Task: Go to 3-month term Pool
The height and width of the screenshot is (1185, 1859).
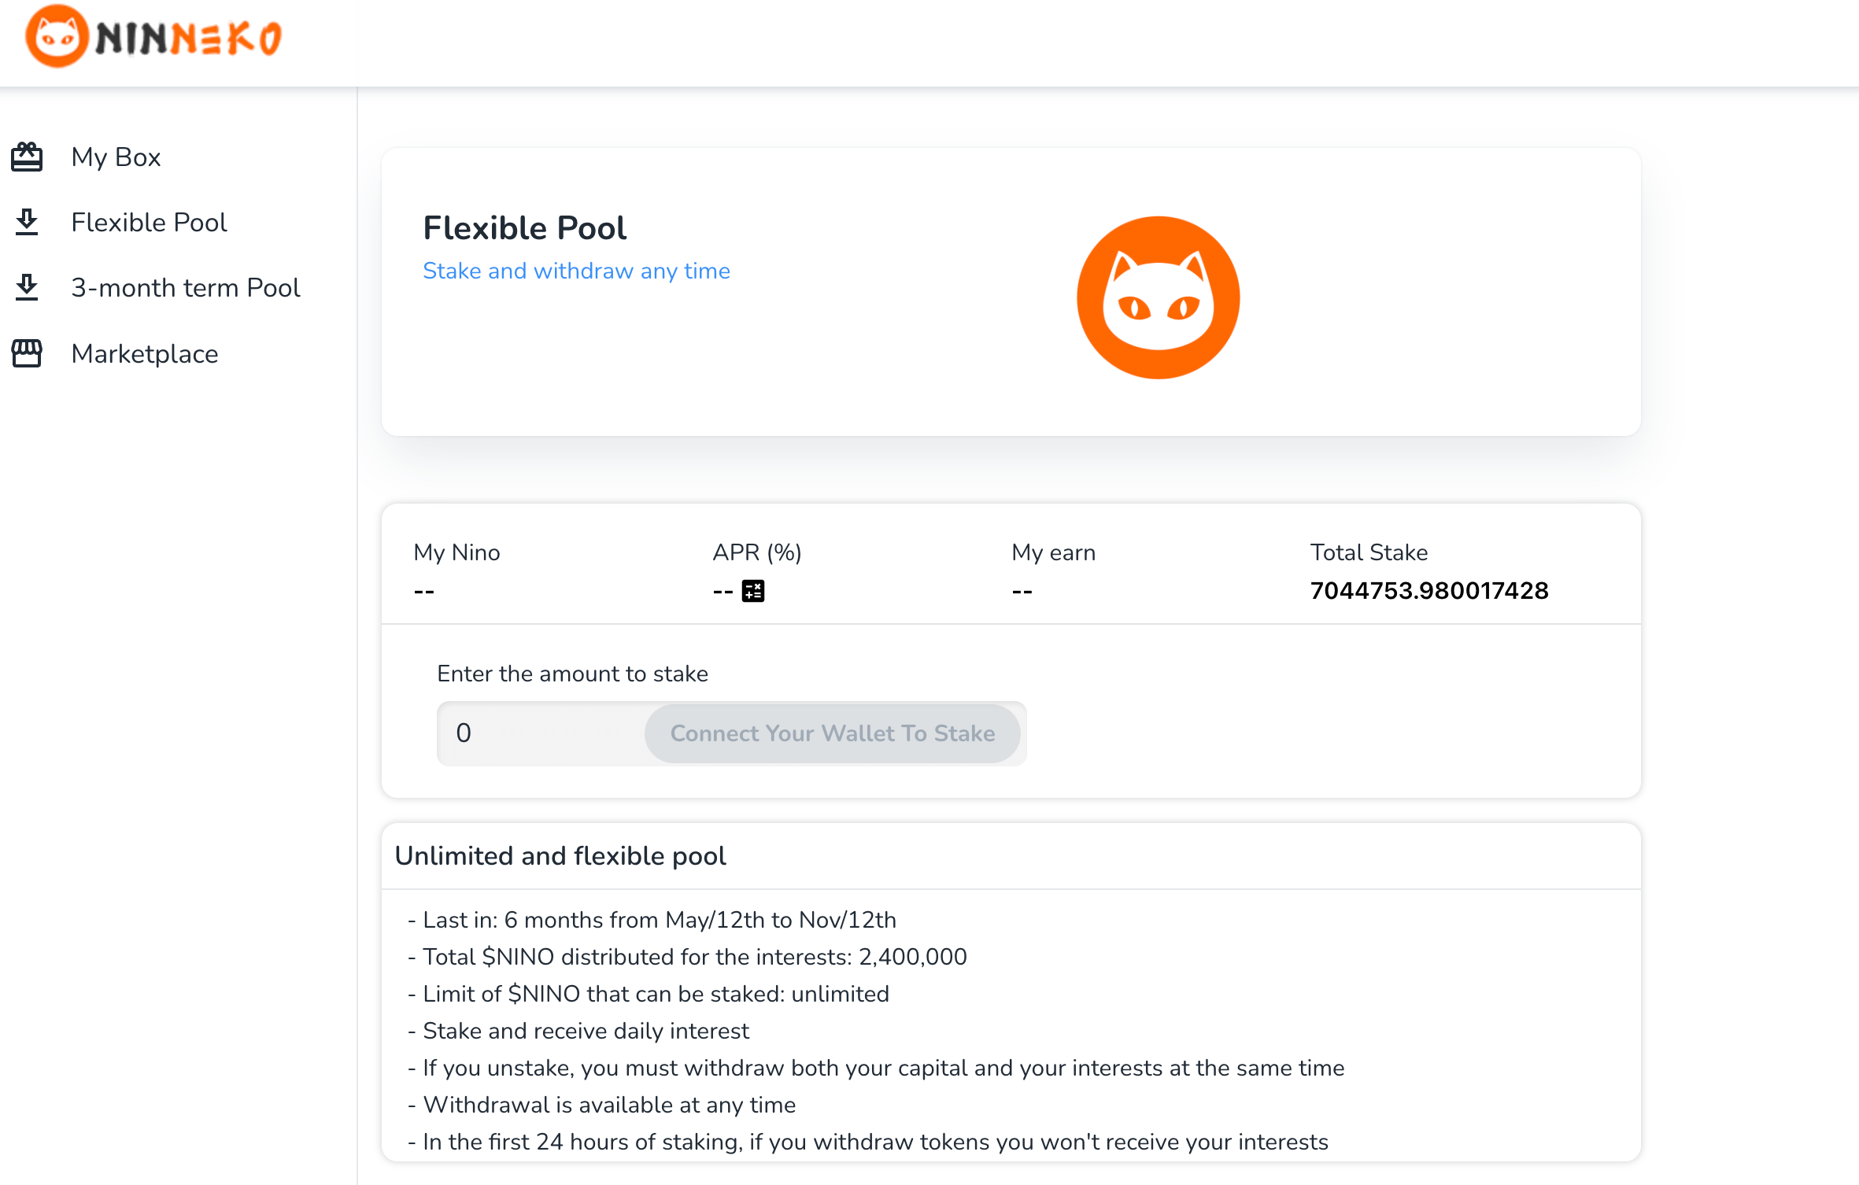Action: point(186,288)
